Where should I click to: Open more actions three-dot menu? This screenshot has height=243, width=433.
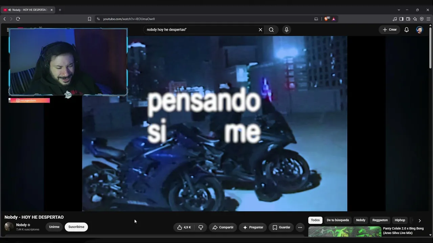point(300,227)
